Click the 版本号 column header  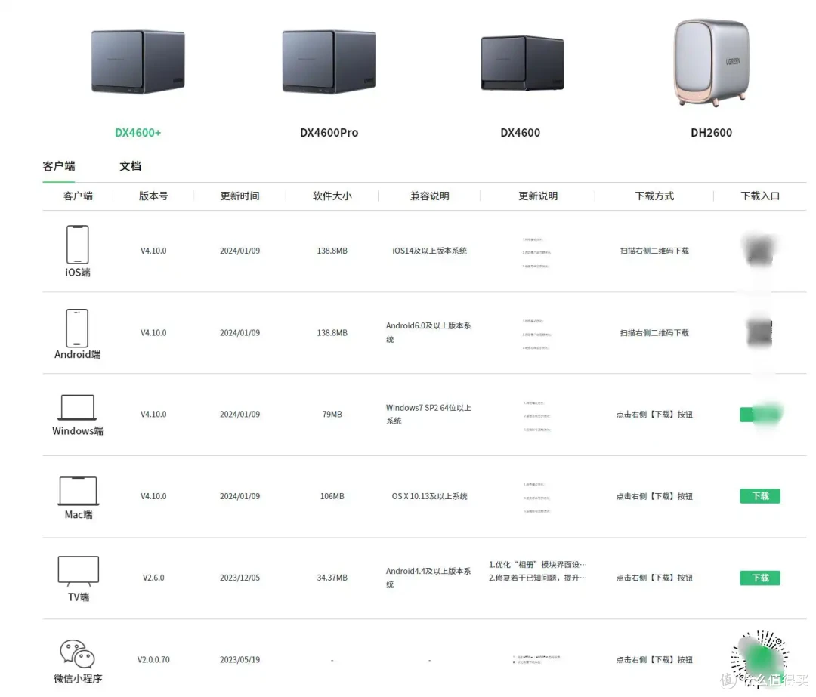tap(153, 196)
